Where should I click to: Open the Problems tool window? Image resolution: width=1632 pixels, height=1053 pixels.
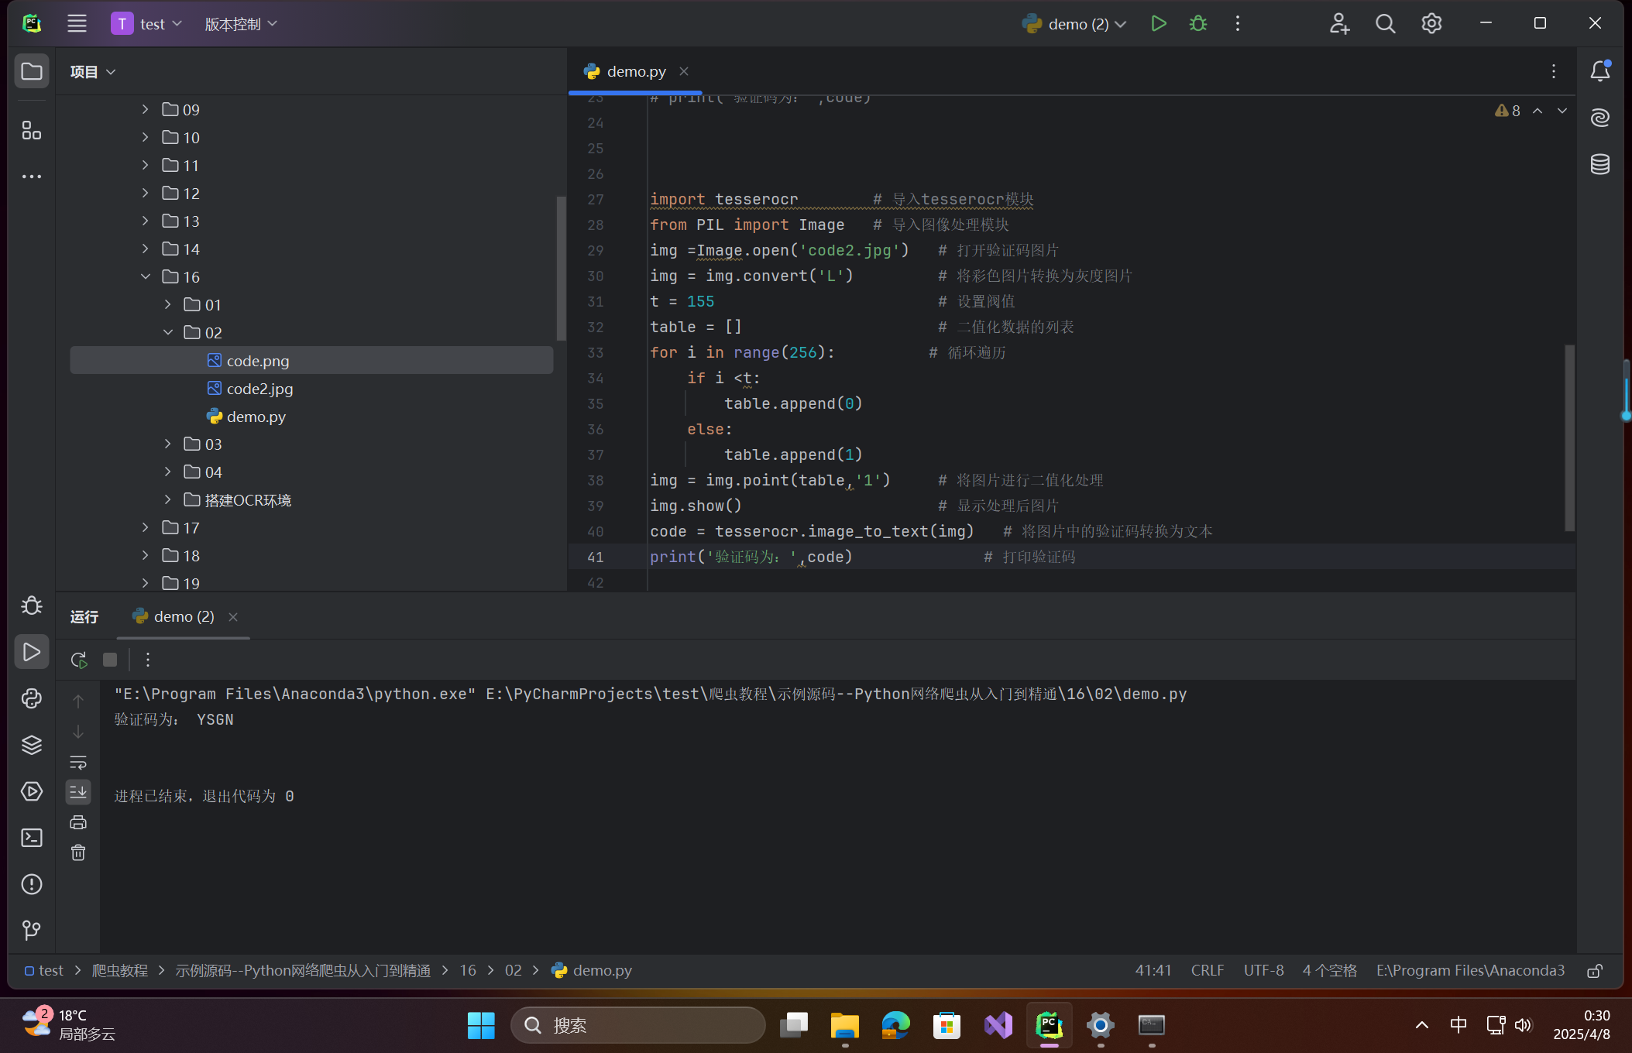tap(32, 884)
